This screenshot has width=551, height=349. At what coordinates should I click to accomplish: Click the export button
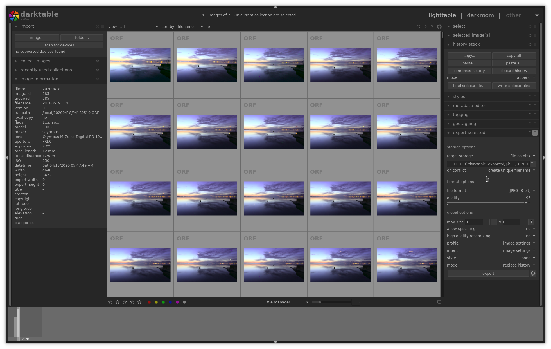488,274
